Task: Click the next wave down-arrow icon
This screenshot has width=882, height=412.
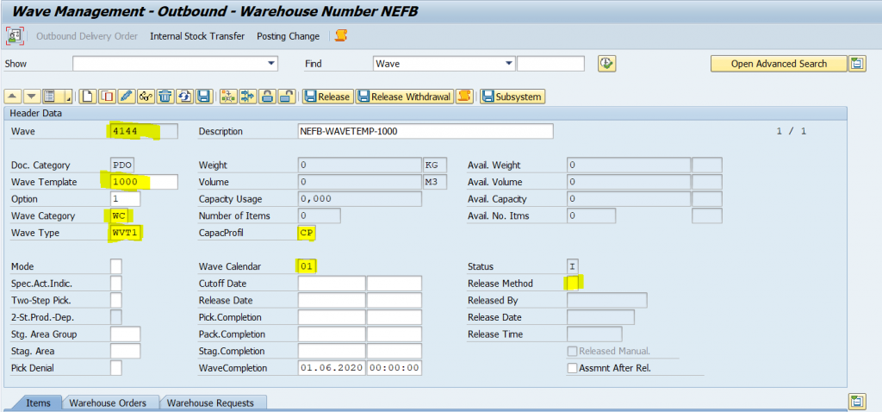Action: click(33, 97)
